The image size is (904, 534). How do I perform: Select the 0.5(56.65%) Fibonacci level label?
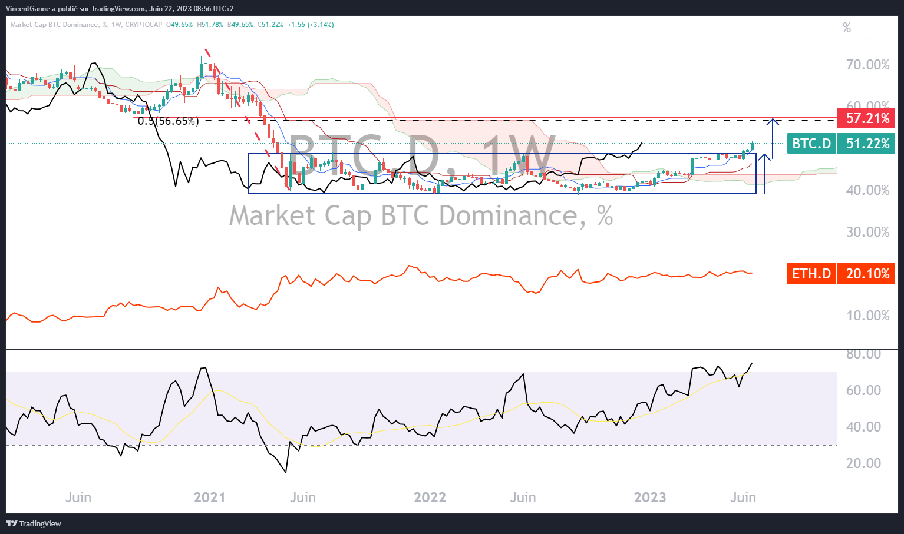[168, 121]
